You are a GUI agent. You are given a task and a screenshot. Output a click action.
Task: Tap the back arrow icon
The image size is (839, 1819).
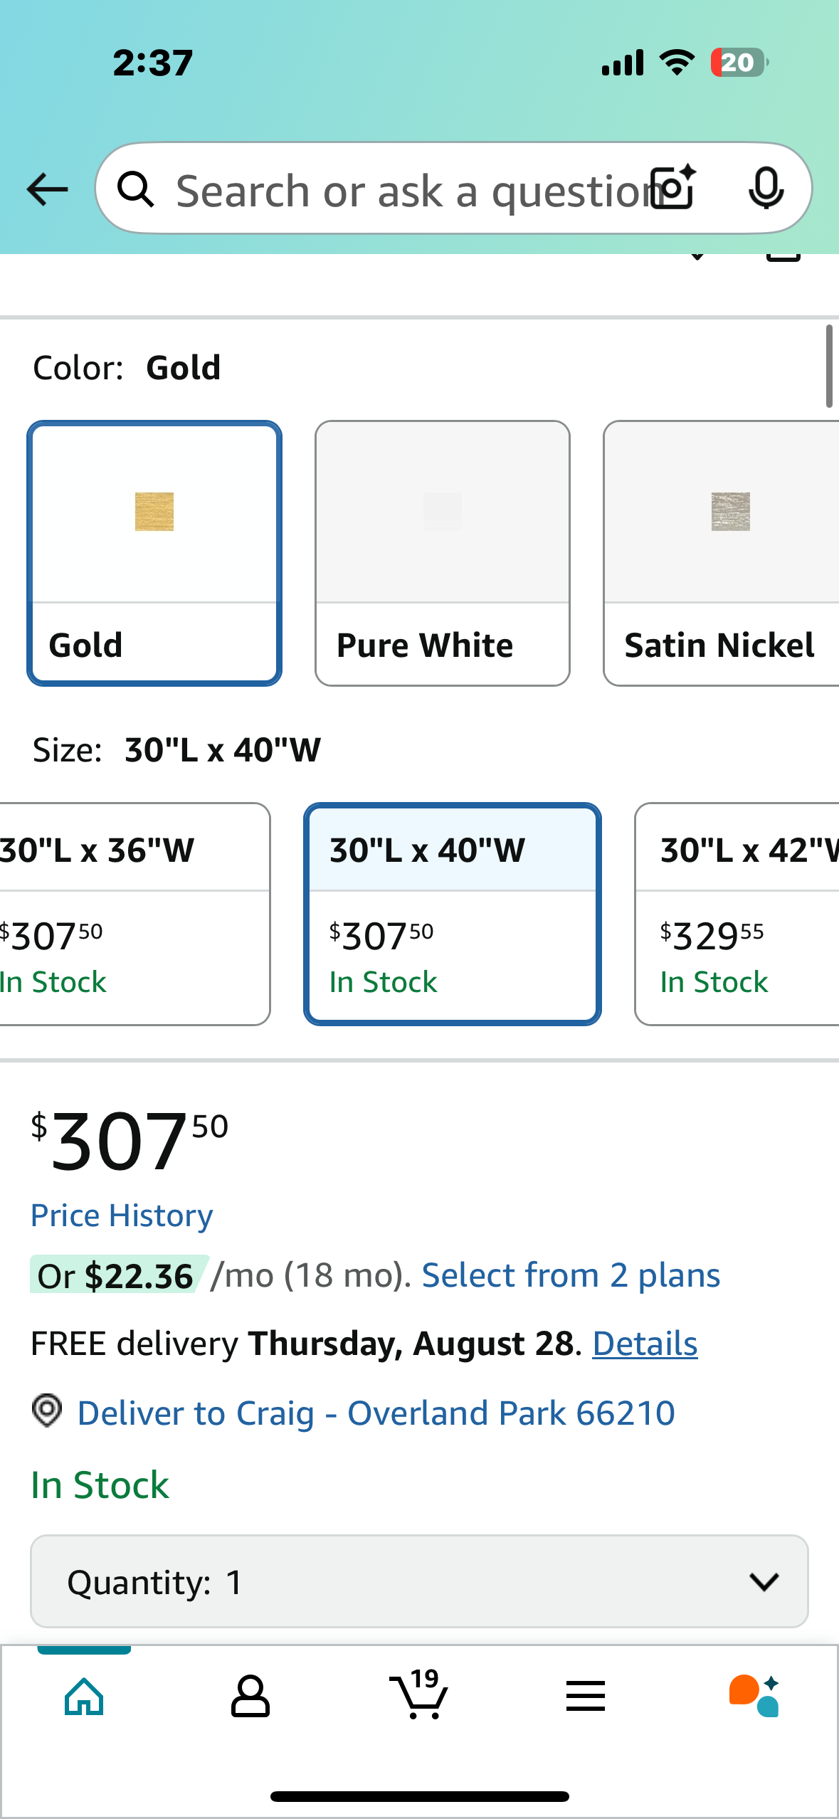click(x=47, y=189)
